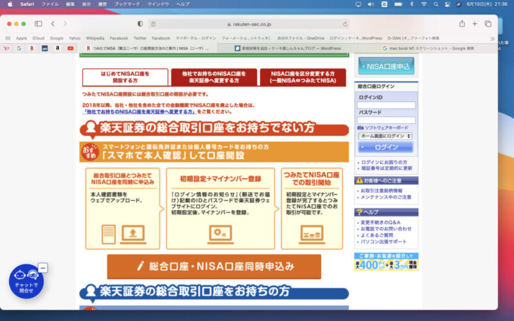Click the battery icon in menu bar

tap(398, 4)
